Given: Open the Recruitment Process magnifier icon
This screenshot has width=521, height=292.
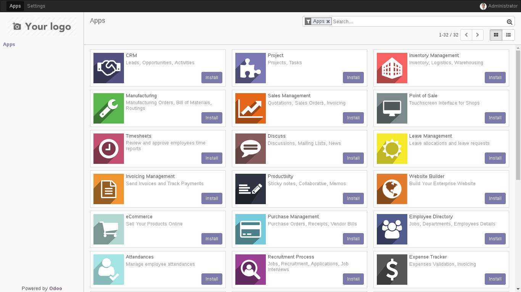Looking at the screenshot, I should (x=250, y=270).
